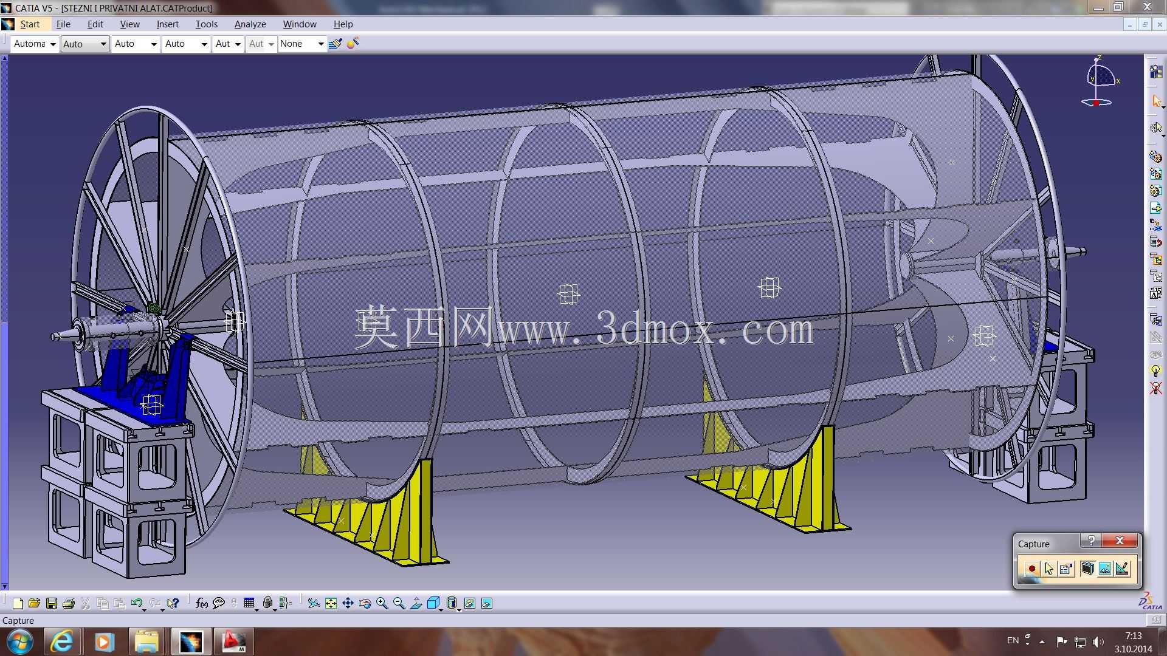Open the Tools menu
This screenshot has height=656, width=1167.
pos(207,24)
